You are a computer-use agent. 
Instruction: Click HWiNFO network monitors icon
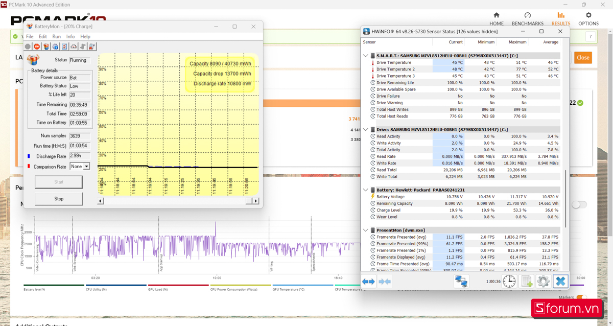[x=461, y=281]
